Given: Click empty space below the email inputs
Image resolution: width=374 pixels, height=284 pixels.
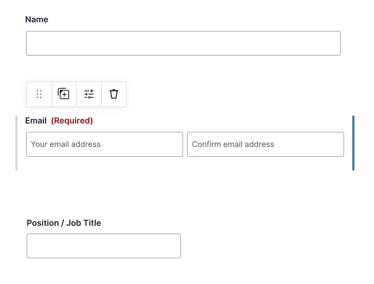Looking at the screenshot, I should (185, 164).
